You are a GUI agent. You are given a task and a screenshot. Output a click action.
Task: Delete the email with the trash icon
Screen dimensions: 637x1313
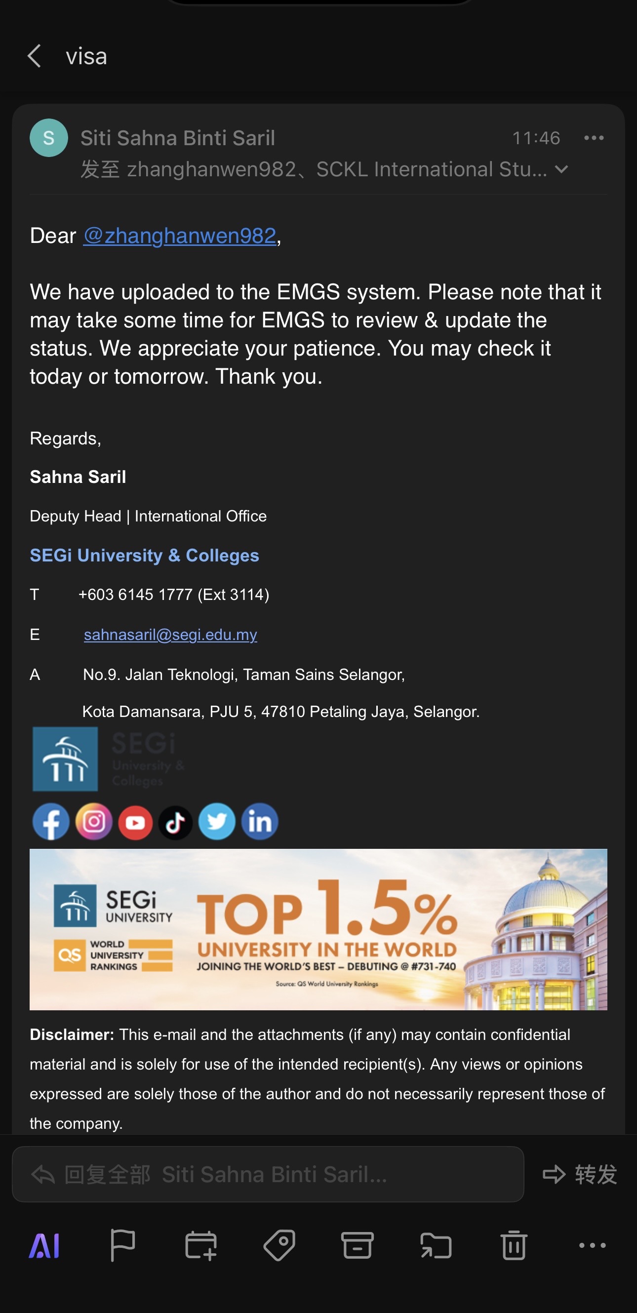514,1245
